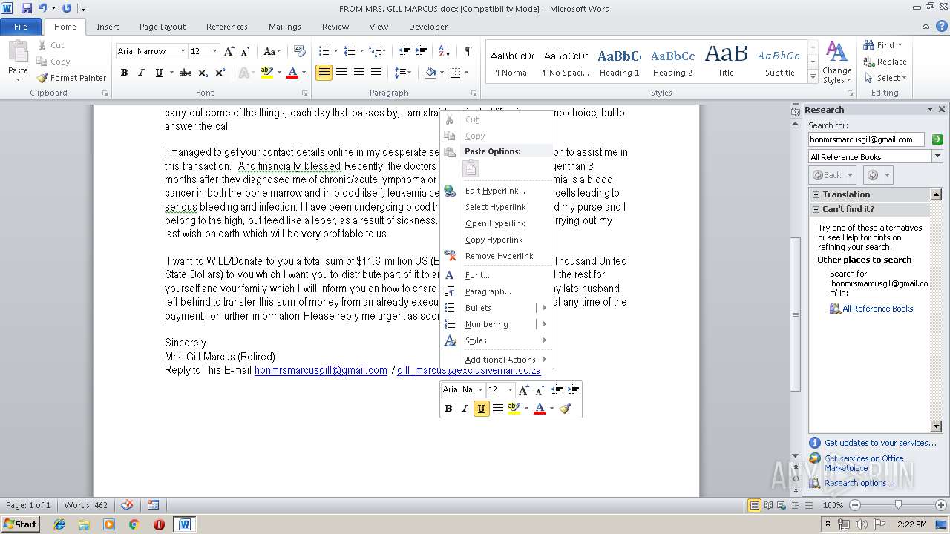
Task: Click the Change Styles button
Action: coord(836,62)
